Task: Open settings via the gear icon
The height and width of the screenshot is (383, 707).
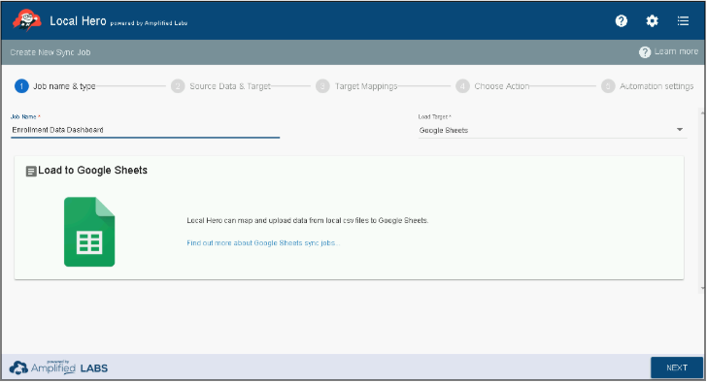Action: 652,20
